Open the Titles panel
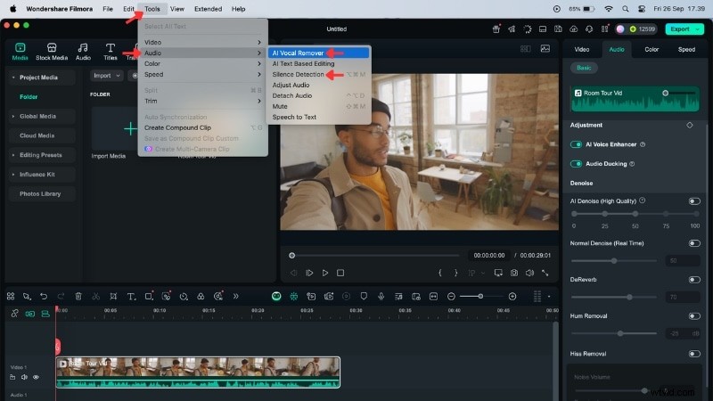The height and width of the screenshot is (401, 713). (110, 52)
